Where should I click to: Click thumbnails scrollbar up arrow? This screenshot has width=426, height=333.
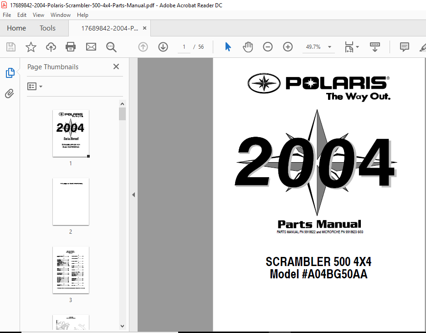122,104
